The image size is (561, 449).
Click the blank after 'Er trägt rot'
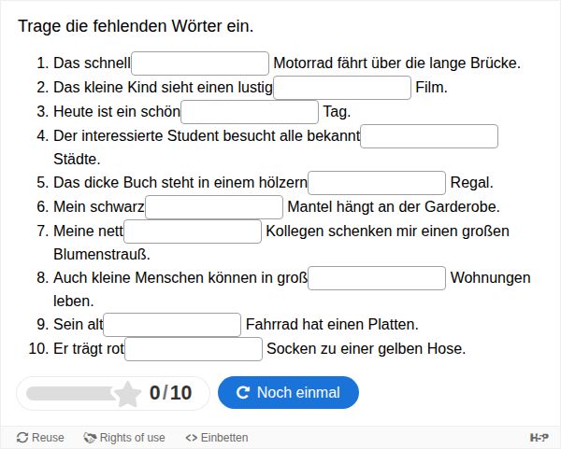[194, 349]
